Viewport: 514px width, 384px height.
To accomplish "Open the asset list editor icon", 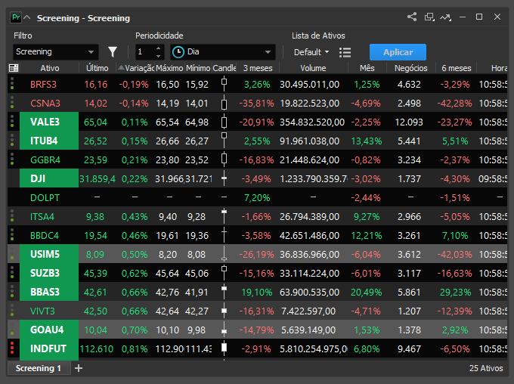I will pos(345,52).
